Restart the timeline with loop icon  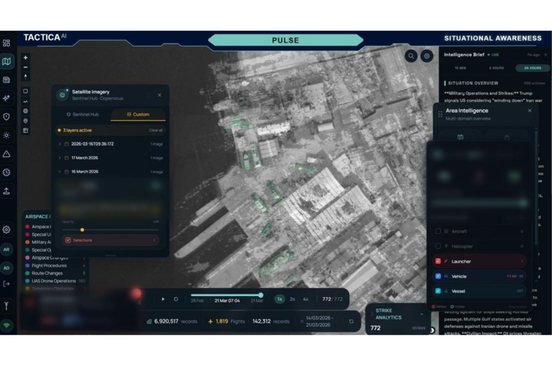click(x=176, y=299)
